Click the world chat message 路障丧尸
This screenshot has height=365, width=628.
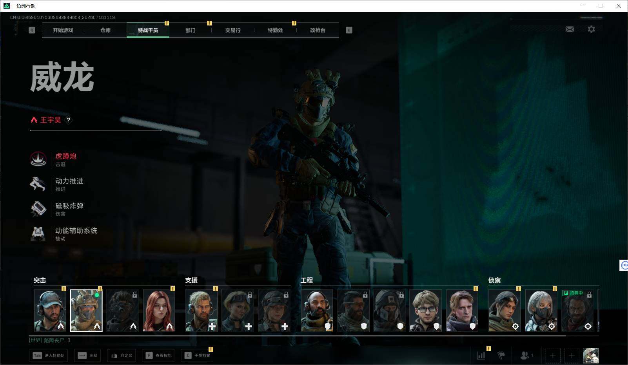click(x=50, y=341)
